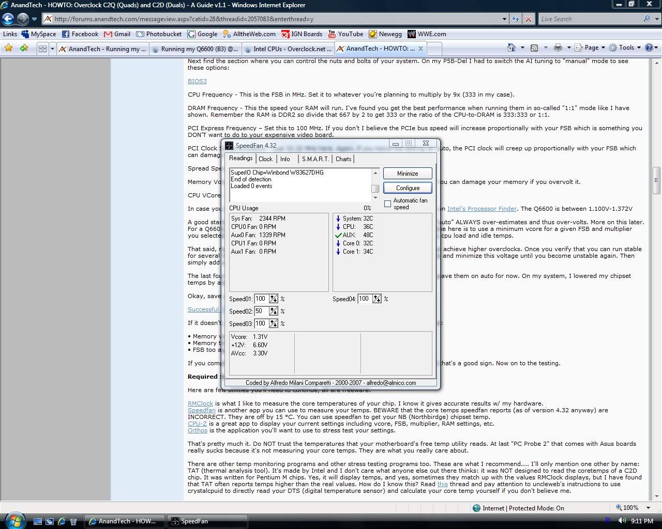Open the BIOS3 link on the page
662x529 pixels.
point(197,81)
